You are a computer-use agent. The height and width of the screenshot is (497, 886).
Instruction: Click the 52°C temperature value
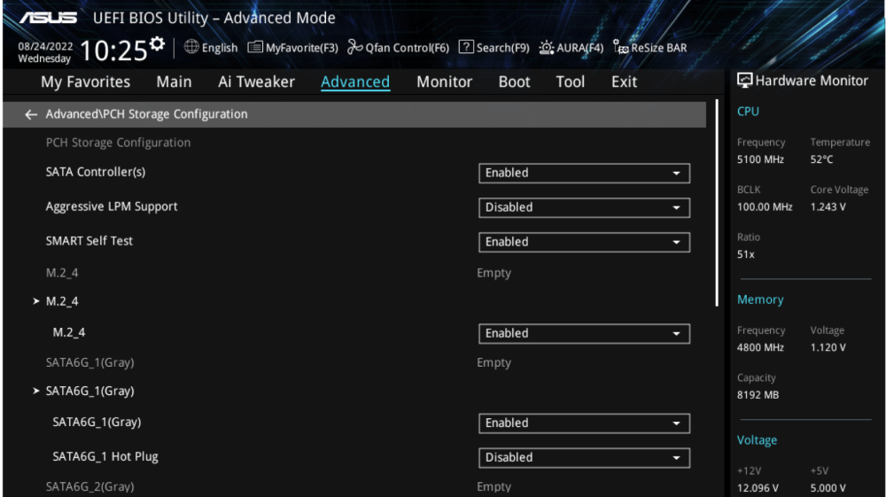coord(821,159)
